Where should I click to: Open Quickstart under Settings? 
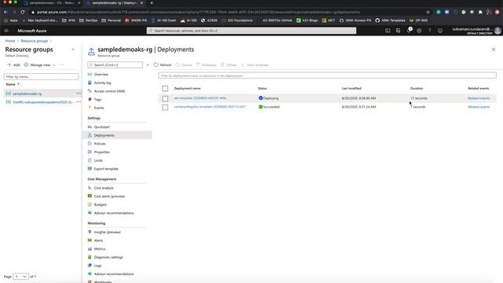tap(101, 127)
